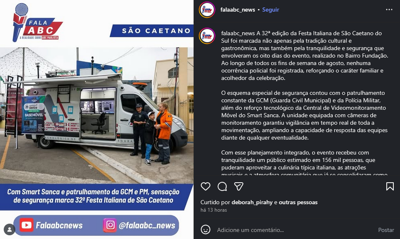Screen dimensions: 400x239
Task: Share the post using the paper plane icon
Action: (239, 186)
